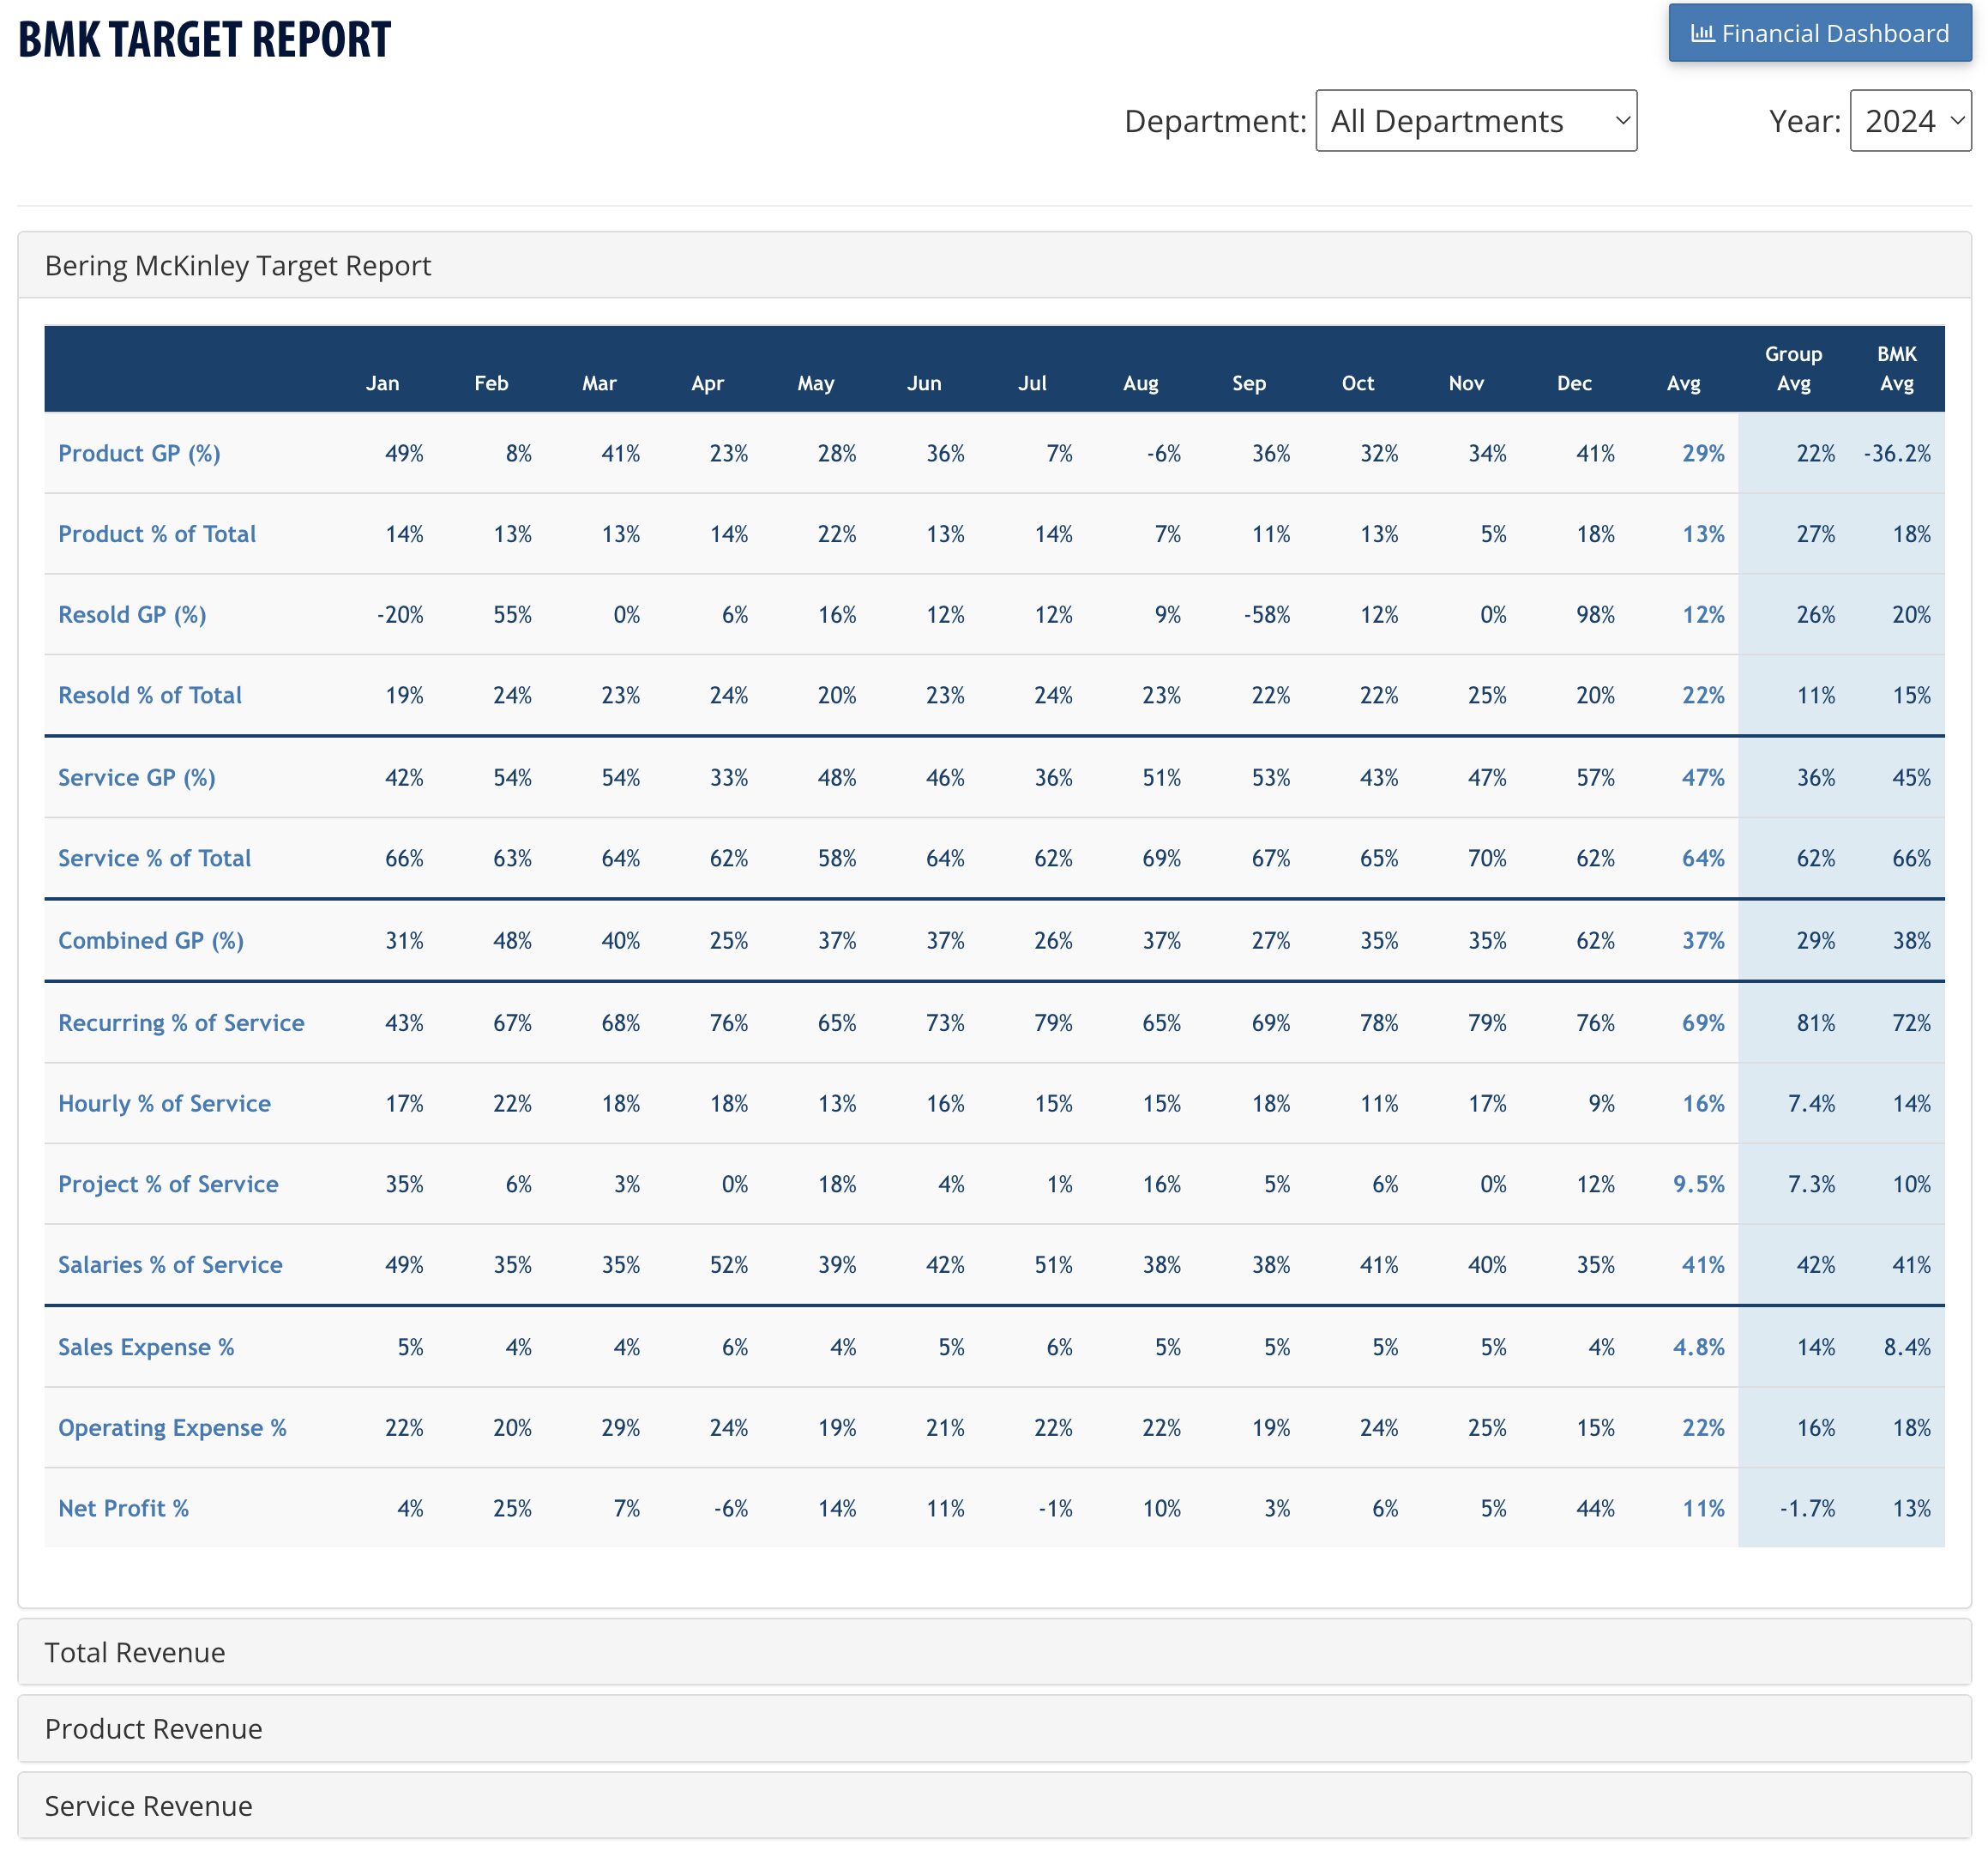This screenshot has width=1988, height=1851.
Task: Click the Mar column header
Action: (x=599, y=383)
